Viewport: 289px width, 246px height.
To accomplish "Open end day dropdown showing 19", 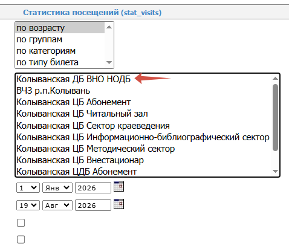I will pyautogui.click(x=28, y=206).
